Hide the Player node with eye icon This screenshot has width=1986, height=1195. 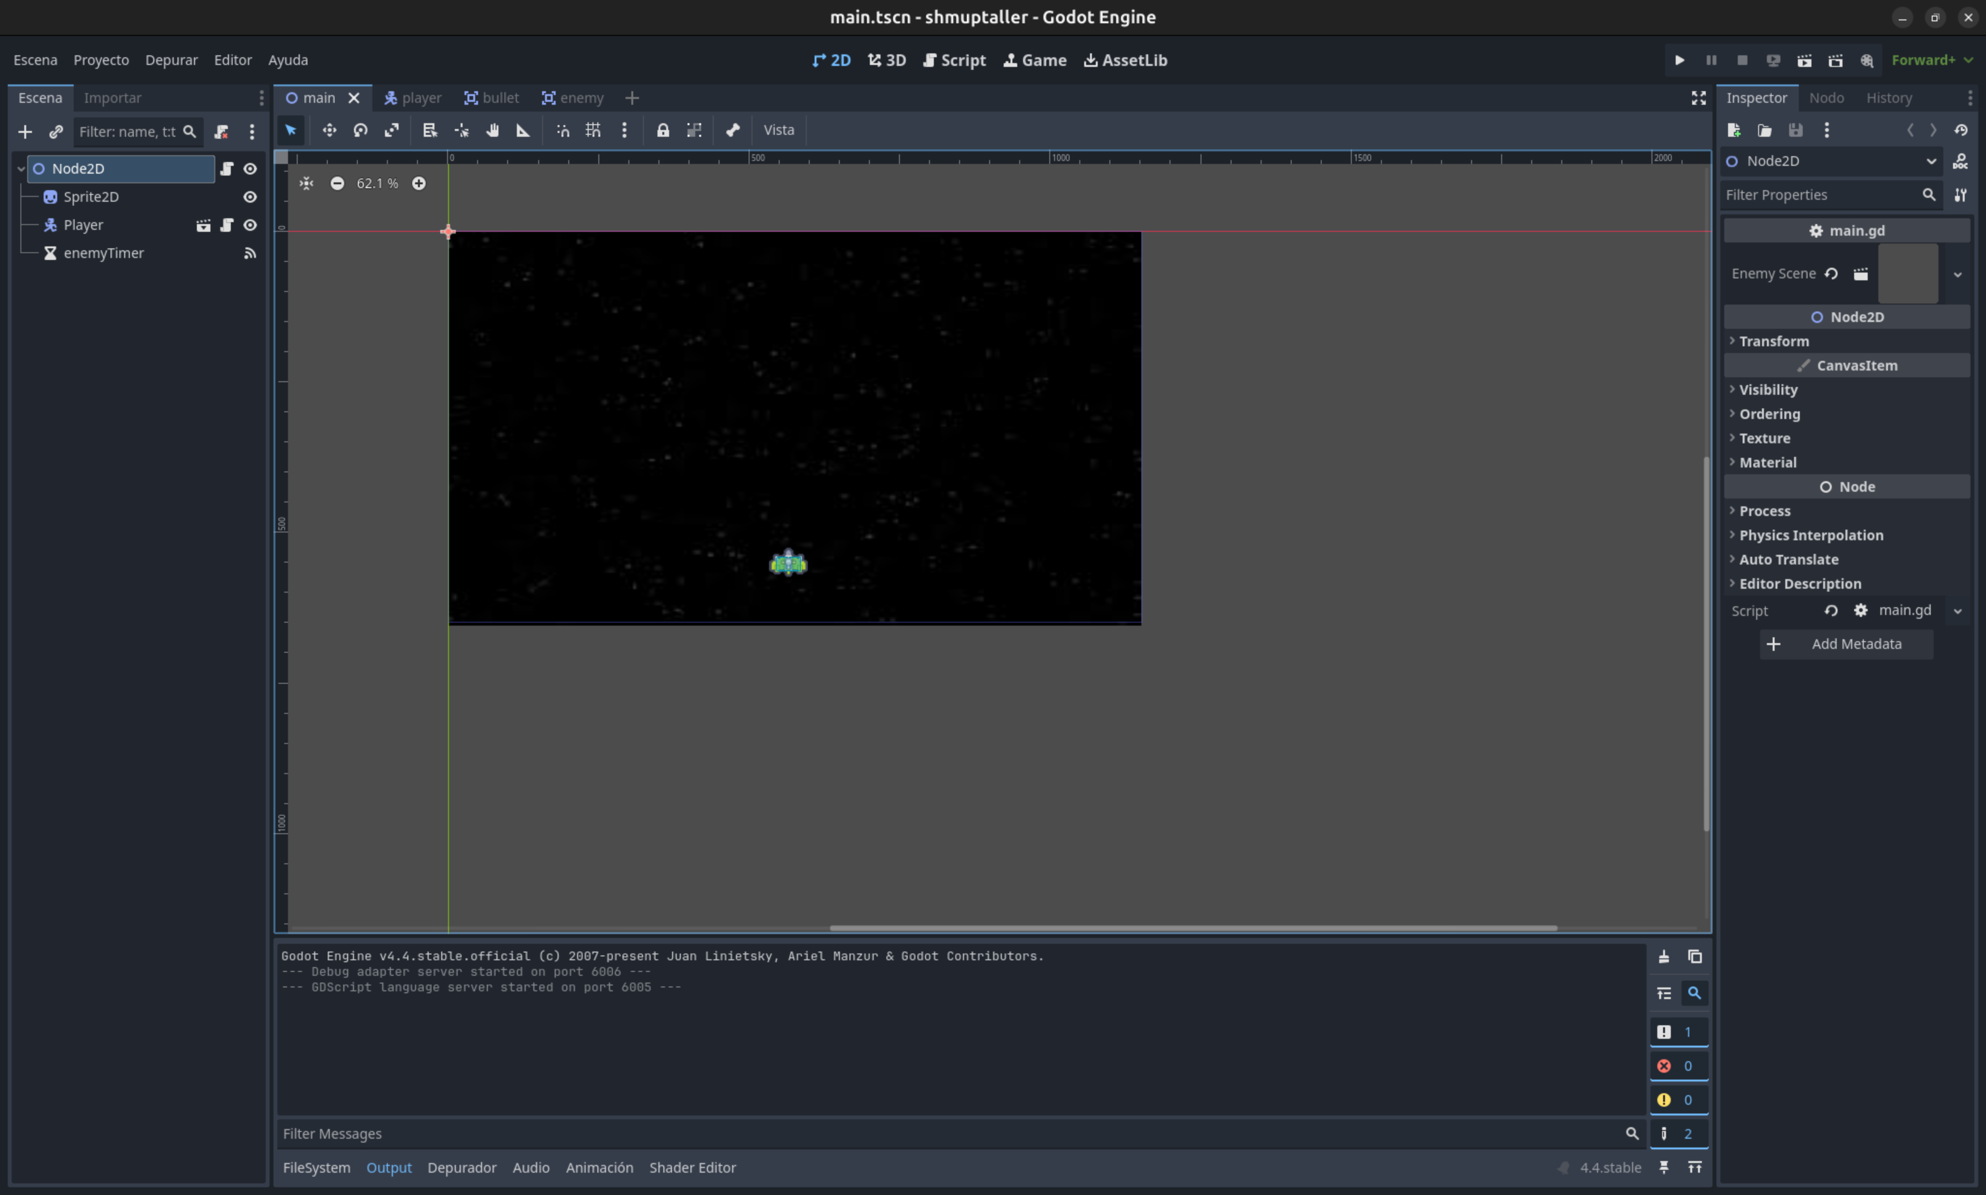(x=250, y=226)
